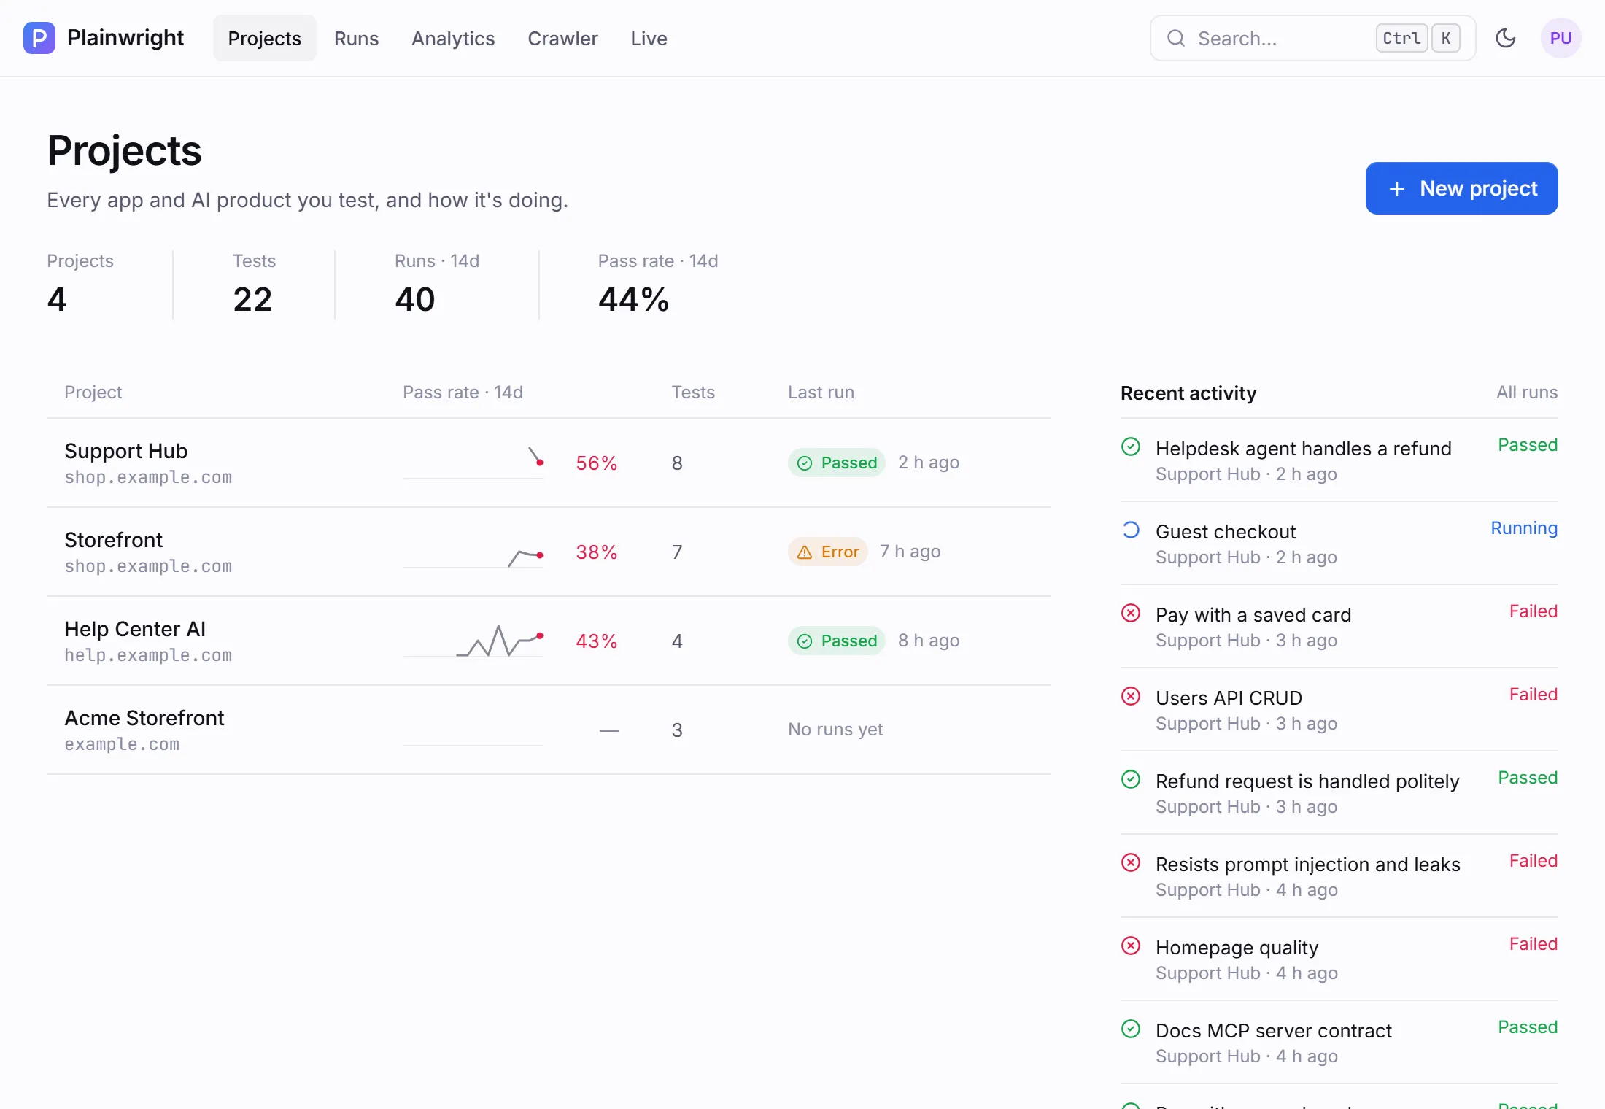Click the 'Tests' column header

693,393
